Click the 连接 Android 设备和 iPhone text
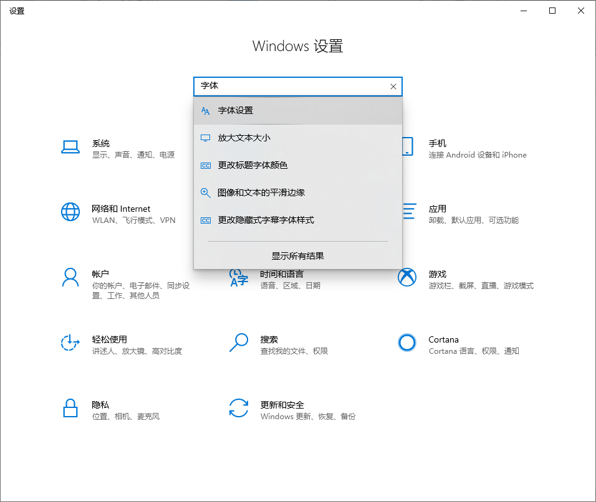This screenshot has height=502, width=596. coord(478,155)
